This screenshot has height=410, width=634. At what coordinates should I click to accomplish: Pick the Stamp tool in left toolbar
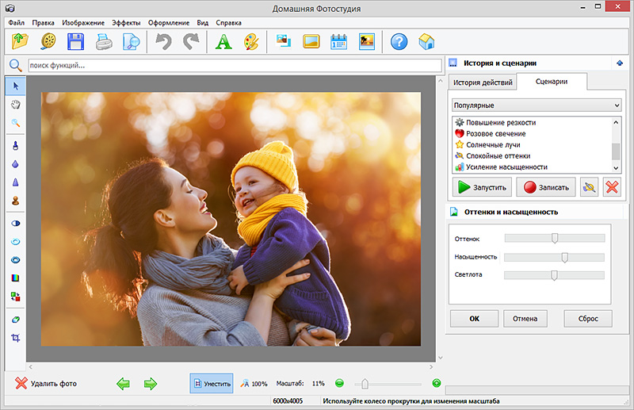(x=15, y=201)
